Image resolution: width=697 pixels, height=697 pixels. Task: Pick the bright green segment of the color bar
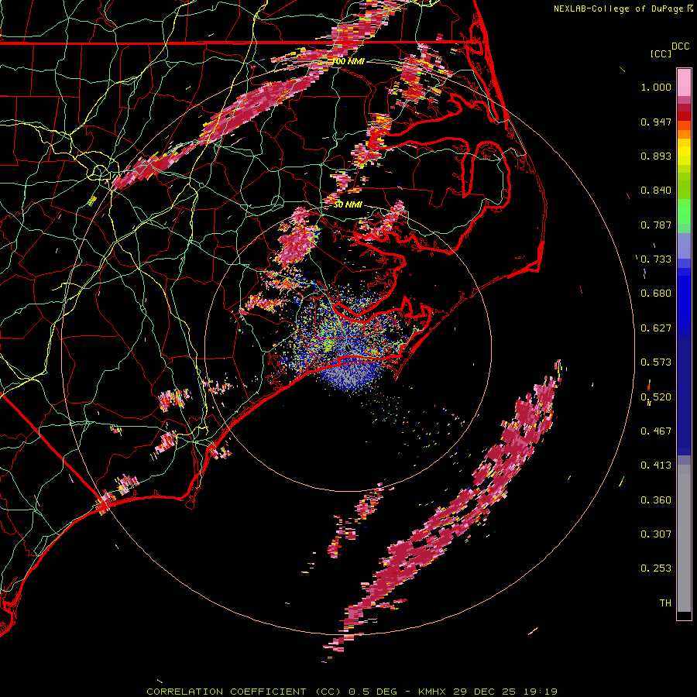click(x=684, y=211)
